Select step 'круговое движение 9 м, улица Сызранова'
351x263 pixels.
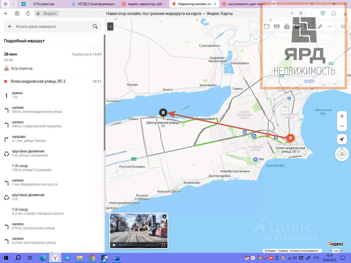click(52, 153)
